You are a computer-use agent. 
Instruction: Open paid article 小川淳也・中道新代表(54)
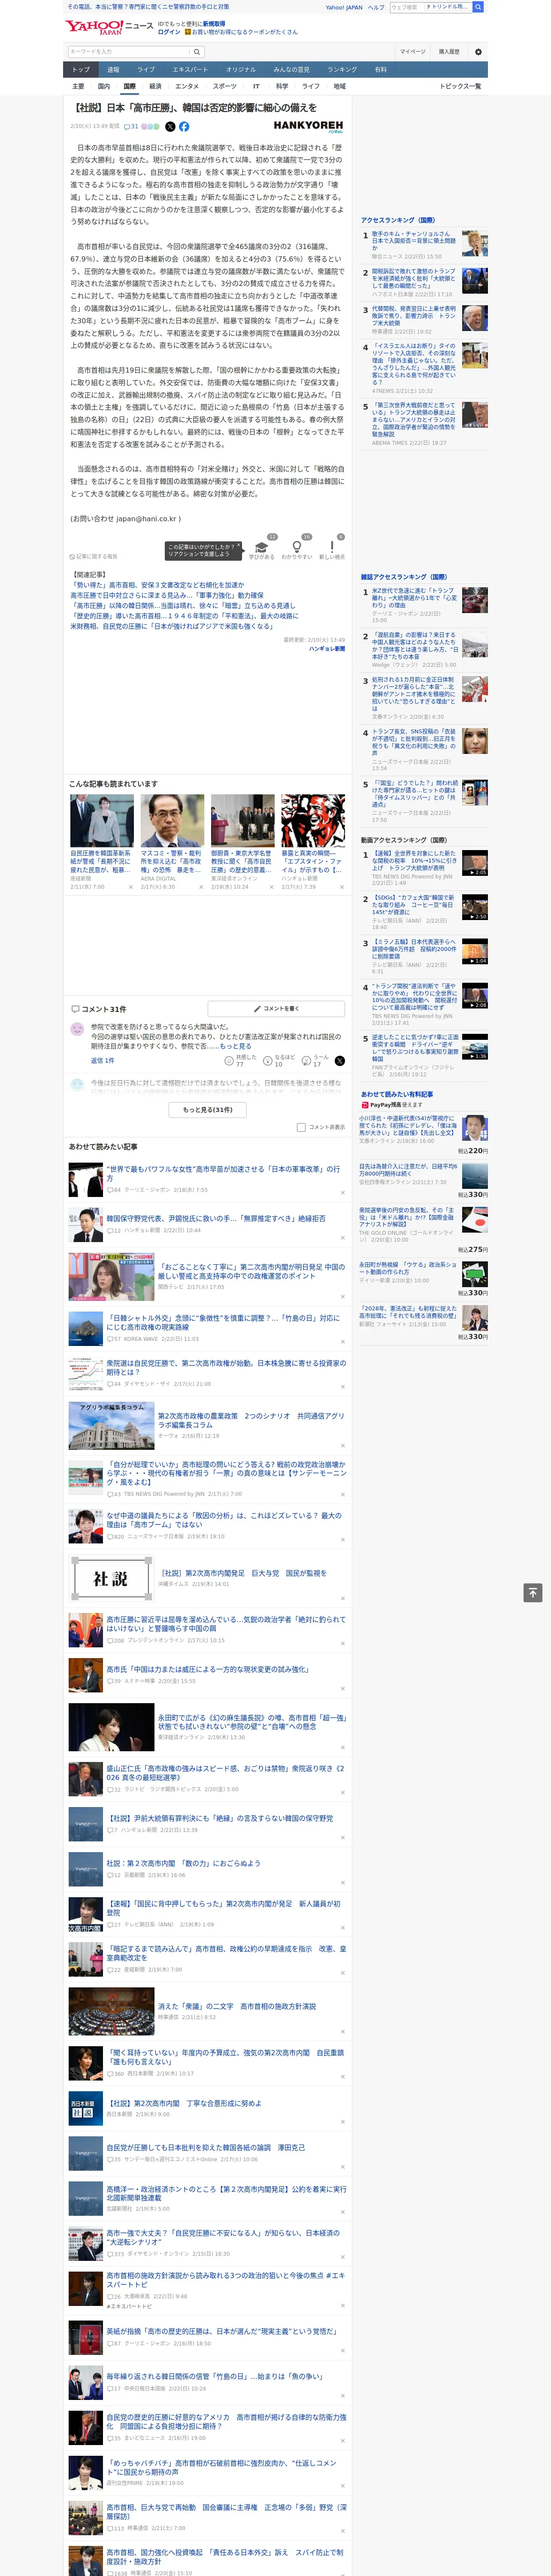[x=408, y=1127]
